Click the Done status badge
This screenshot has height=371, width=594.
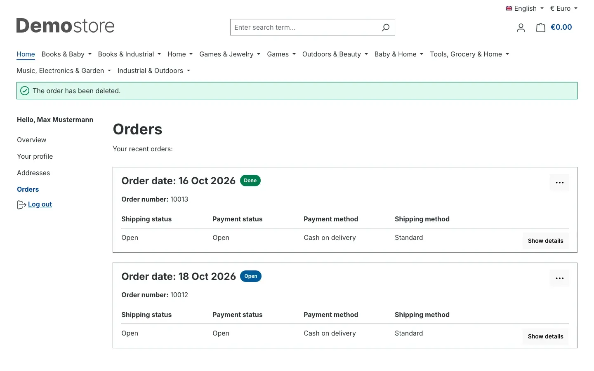(250, 181)
